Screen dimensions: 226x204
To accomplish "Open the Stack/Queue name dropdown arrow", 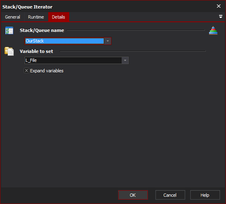I will [108, 41].
